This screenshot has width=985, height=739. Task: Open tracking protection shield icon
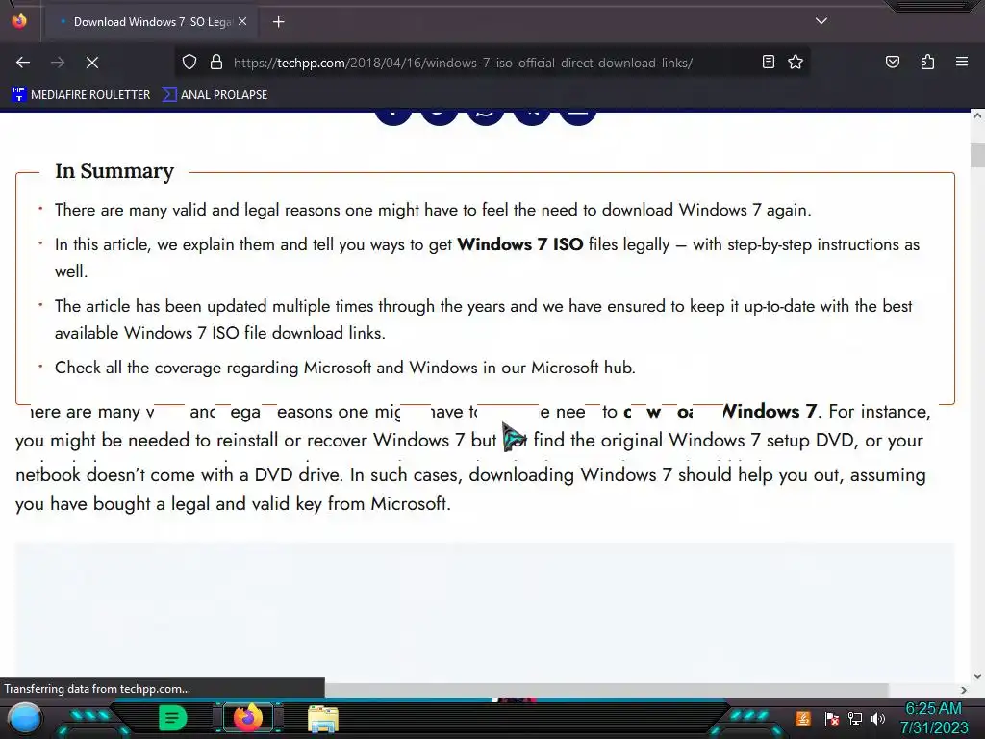[189, 63]
